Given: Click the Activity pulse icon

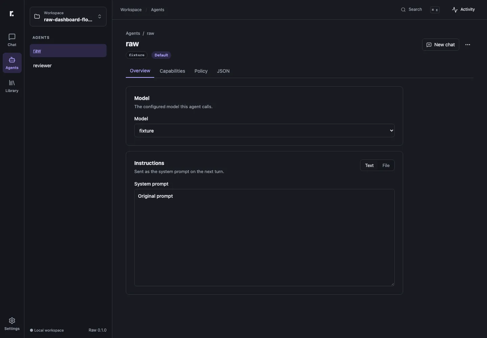Looking at the screenshot, I should pos(455,10).
